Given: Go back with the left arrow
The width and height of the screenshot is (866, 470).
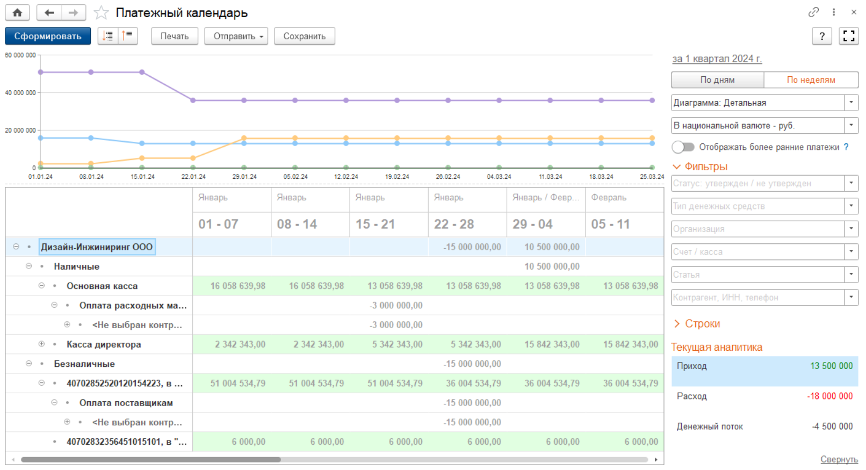Looking at the screenshot, I should [x=49, y=12].
